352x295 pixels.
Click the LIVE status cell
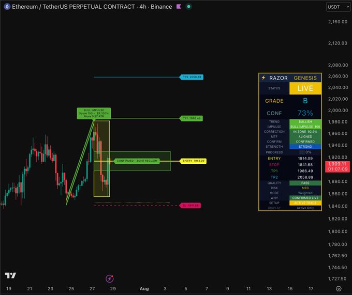(305, 88)
